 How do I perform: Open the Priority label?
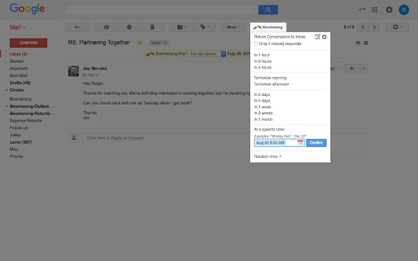16,157
